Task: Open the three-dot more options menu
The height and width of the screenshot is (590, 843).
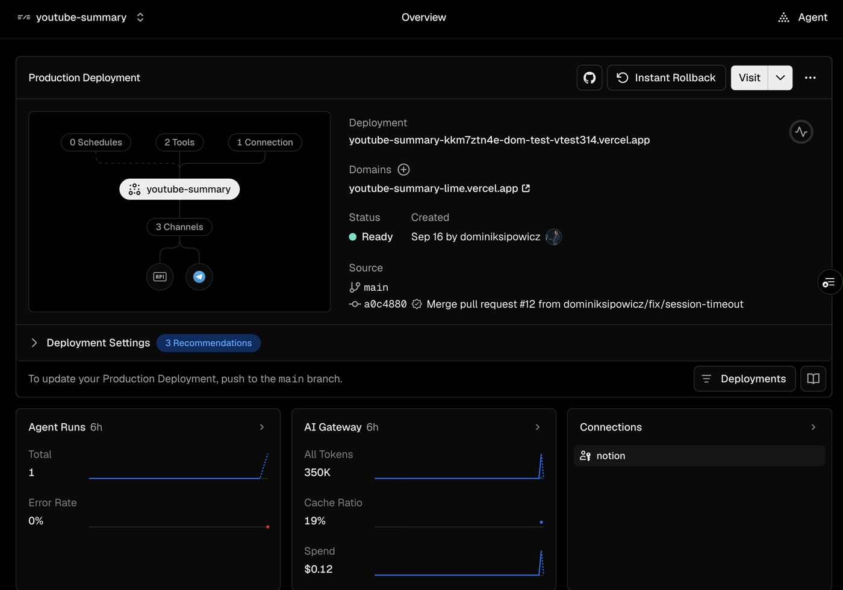Action: pos(810,78)
